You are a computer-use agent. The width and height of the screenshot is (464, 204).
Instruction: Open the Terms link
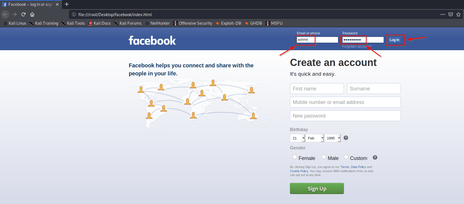point(345,167)
